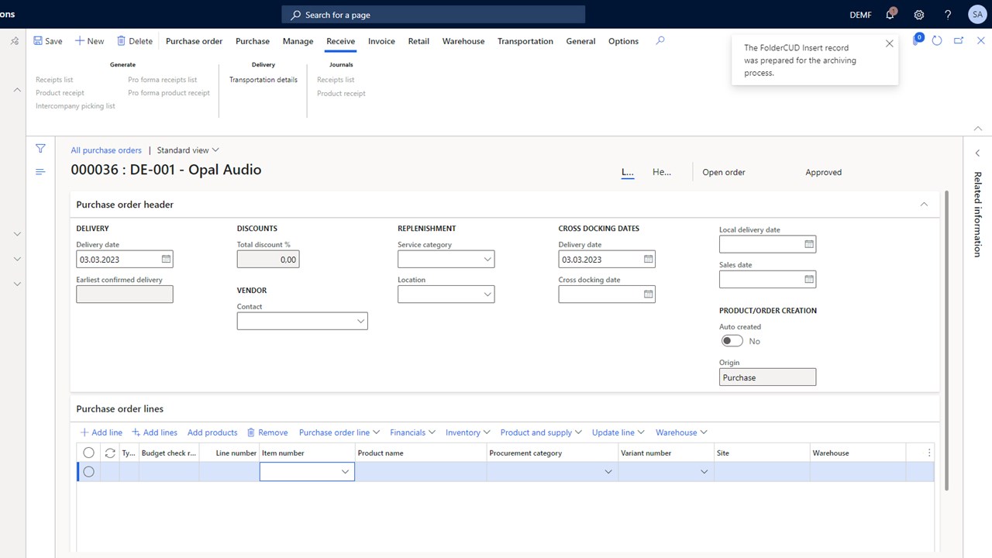Open the SA user account avatar
The image size is (992, 558).
click(976, 15)
